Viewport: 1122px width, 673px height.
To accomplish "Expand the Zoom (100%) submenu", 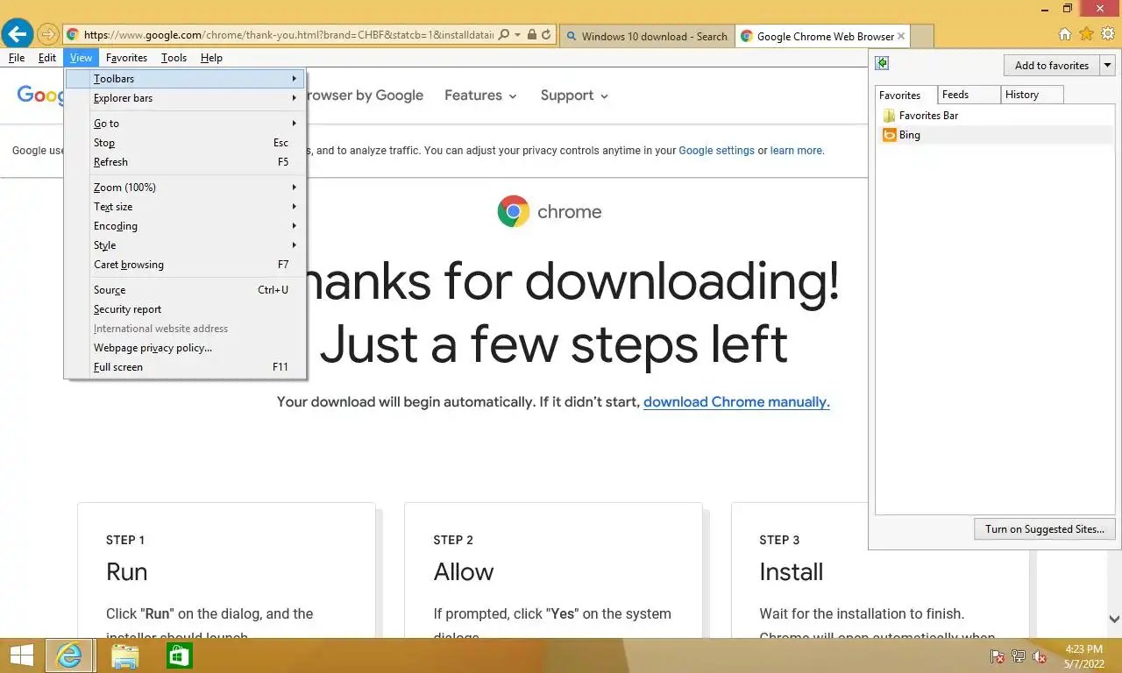I will pos(186,188).
